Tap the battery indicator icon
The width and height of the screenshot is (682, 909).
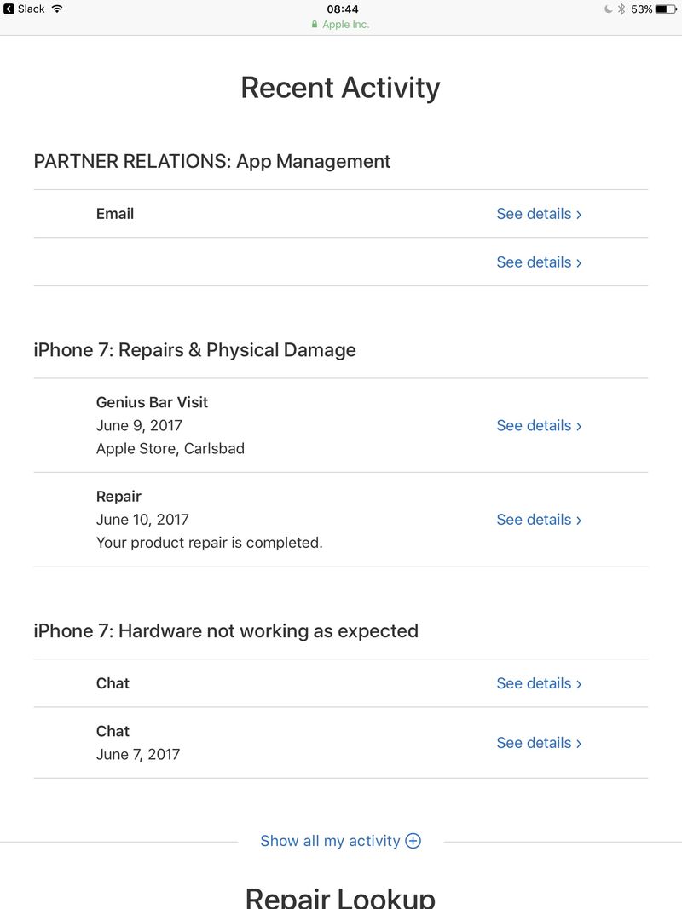point(667,9)
